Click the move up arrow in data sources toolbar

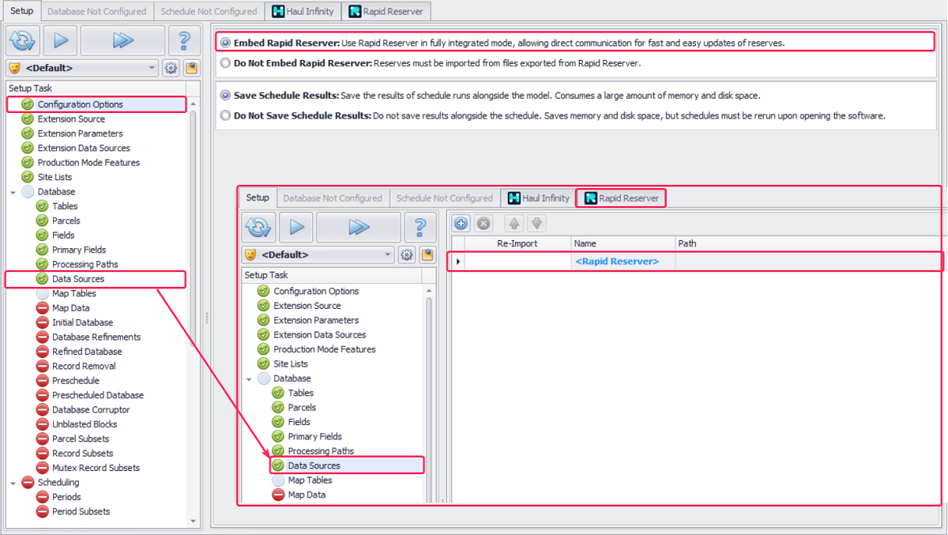click(513, 224)
